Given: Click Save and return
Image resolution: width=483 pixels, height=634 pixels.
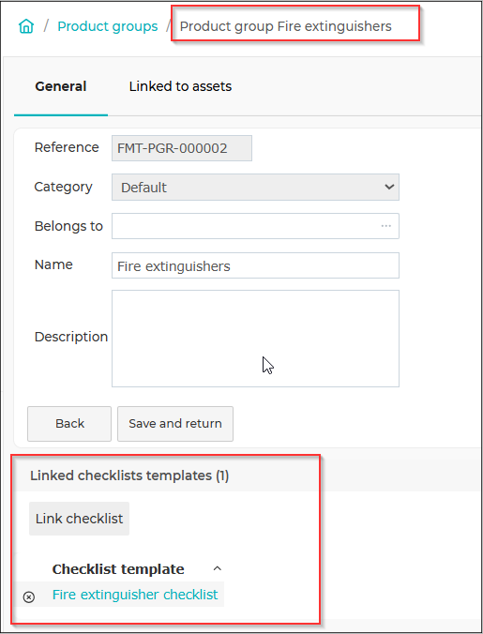Looking at the screenshot, I should click(175, 424).
